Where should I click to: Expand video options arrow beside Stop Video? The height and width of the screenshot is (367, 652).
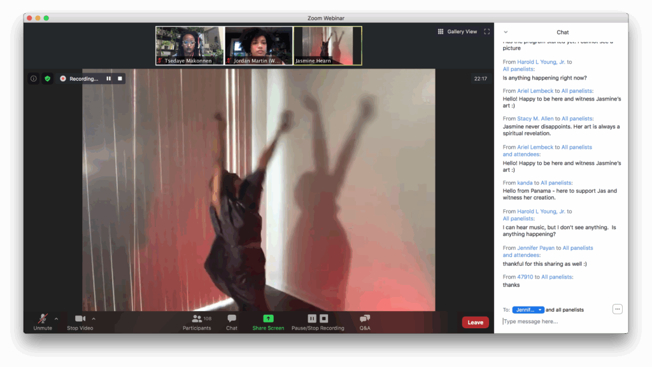click(x=94, y=319)
